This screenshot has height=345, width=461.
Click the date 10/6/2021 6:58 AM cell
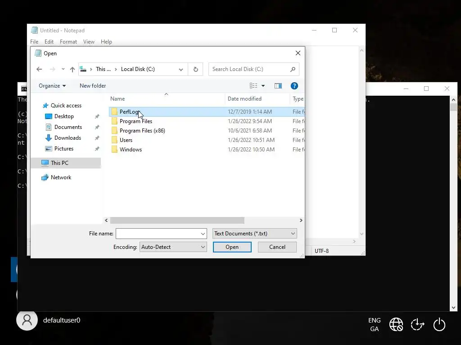pyautogui.click(x=249, y=131)
